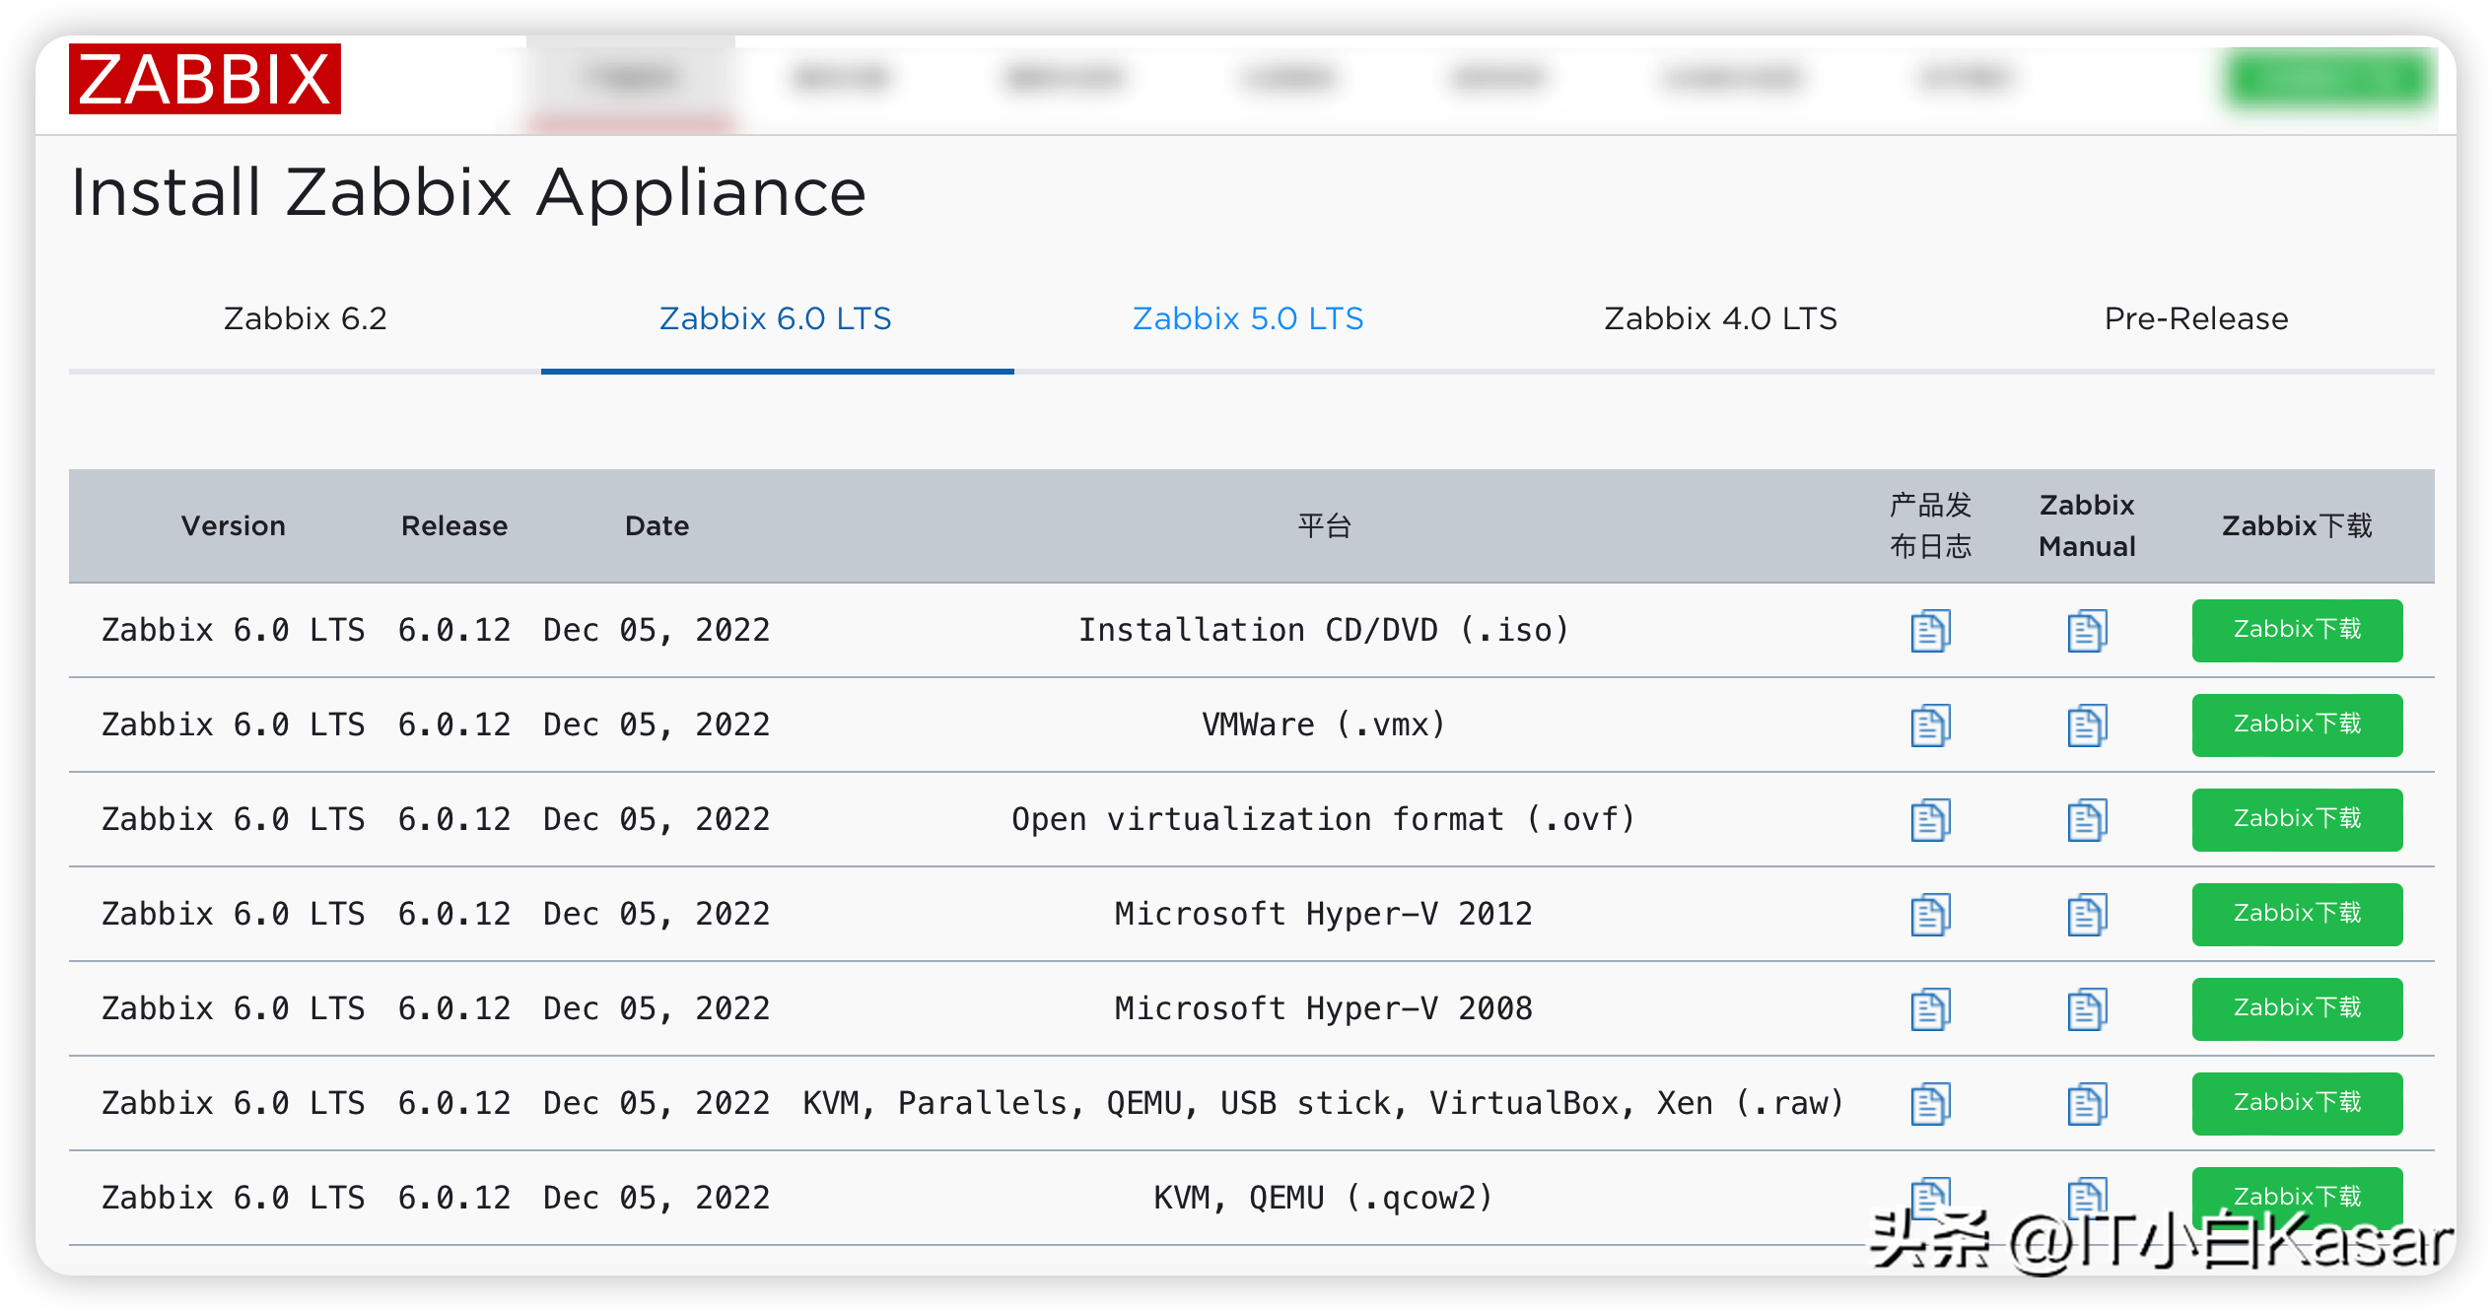Click the green button in top navigation
The image size is (2492, 1311).
pos(2330,79)
